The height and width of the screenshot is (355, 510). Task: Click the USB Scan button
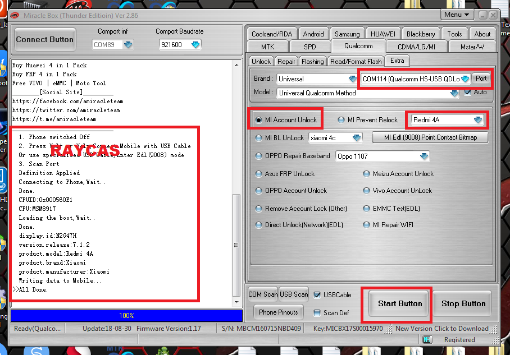(294, 294)
